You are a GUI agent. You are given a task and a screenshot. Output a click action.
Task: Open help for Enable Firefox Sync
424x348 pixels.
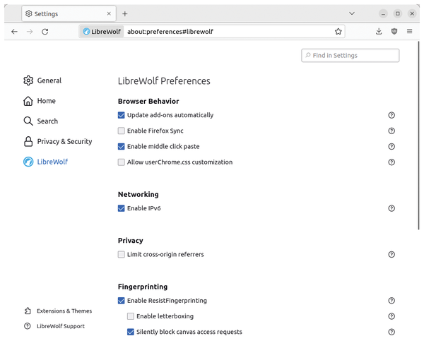(x=391, y=131)
